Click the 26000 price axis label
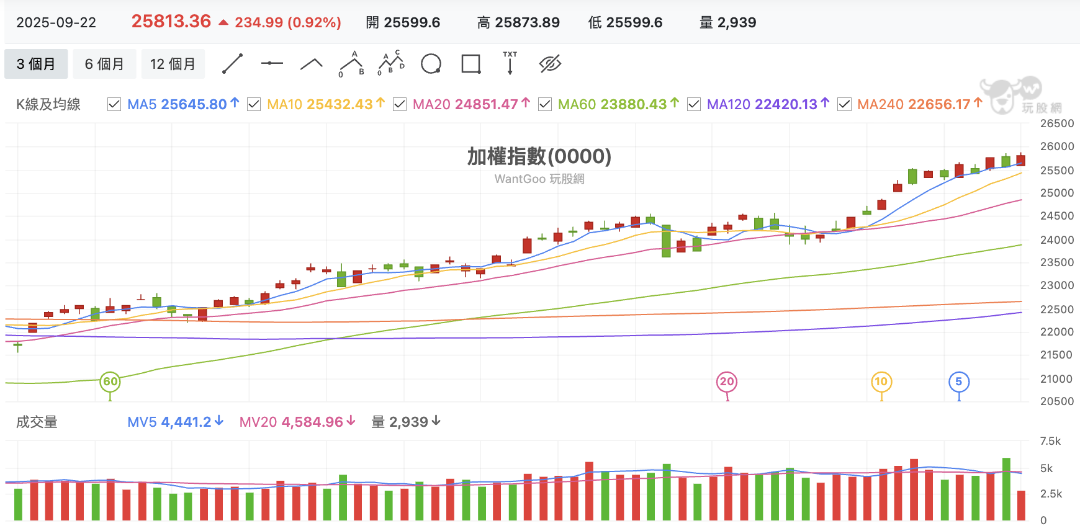This screenshot has width=1080, height=531. coord(1057,146)
